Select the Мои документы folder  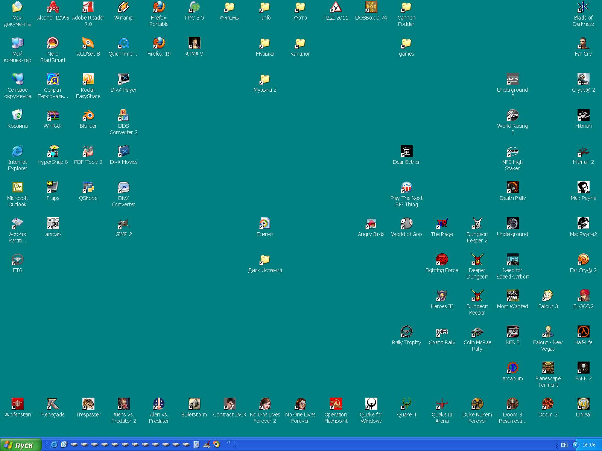click(17, 7)
